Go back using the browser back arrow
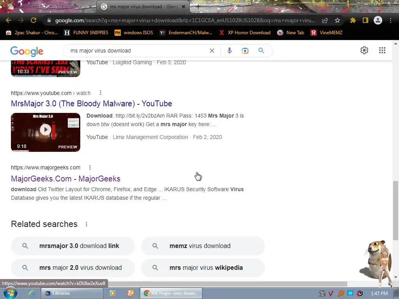This screenshot has height=299, width=399. [x=9, y=20]
